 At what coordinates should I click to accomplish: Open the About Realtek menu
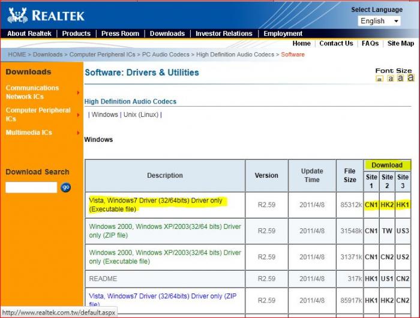pyautogui.click(x=29, y=34)
